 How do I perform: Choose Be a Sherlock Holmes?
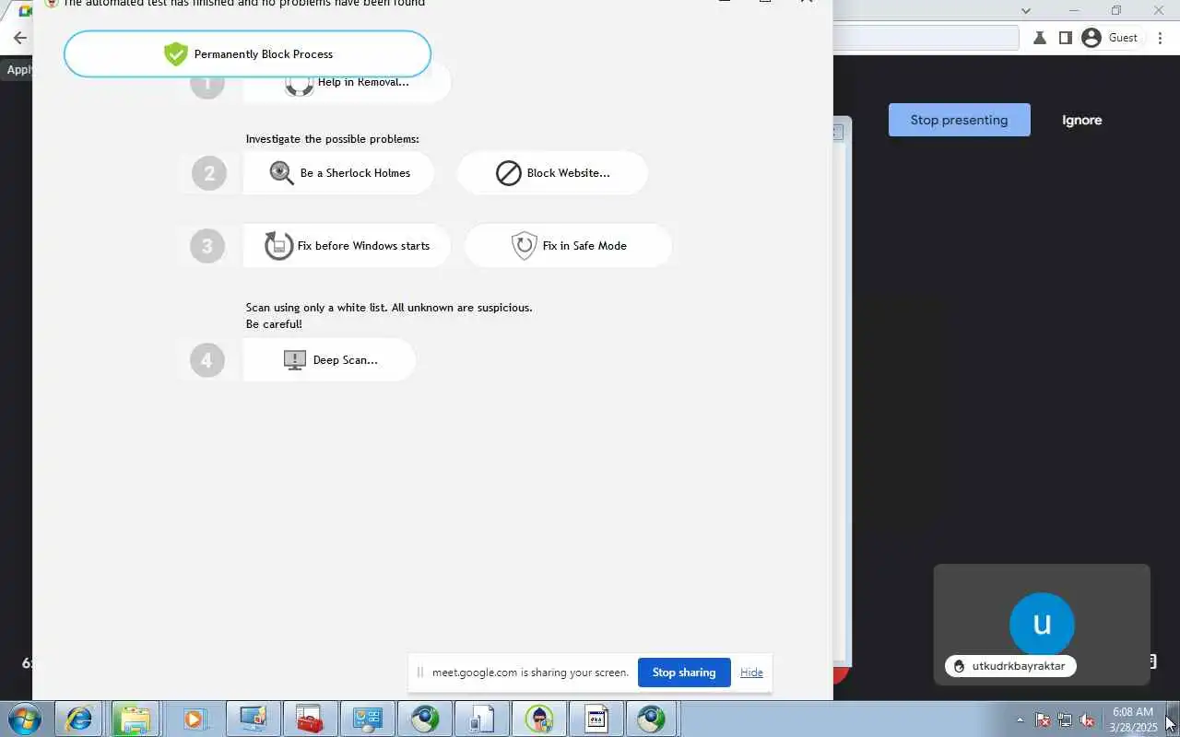[x=338, y=172]
